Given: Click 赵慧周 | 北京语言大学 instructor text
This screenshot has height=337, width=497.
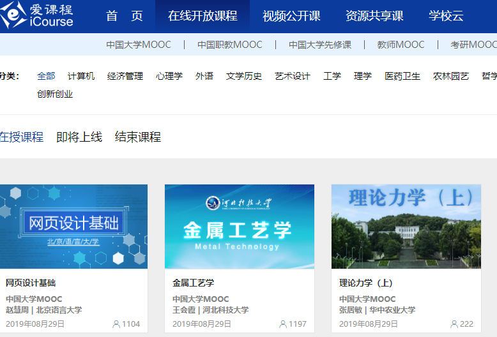Looking at the screenshot, I should tap(43, 310).
